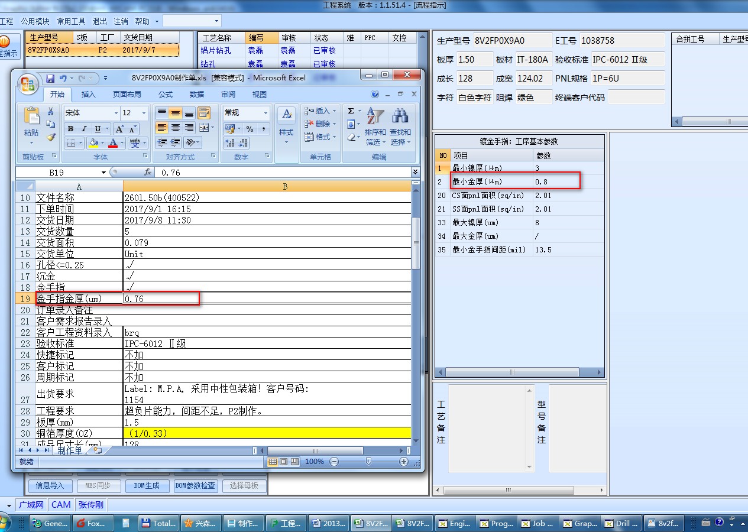Image resolution: width=748 pixels, height=532 pixels.
Task: Apply fill color with the paint bucket
Action: click(93, 143)
